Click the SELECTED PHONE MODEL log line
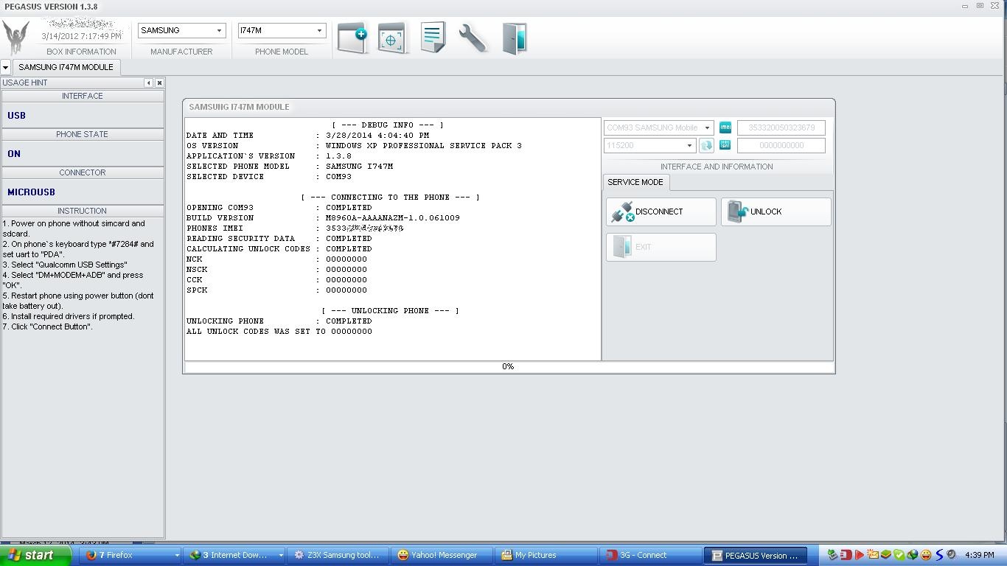The height and width of the screenshot is (566, 1007). pyautogui.click(x=290, y=167)
